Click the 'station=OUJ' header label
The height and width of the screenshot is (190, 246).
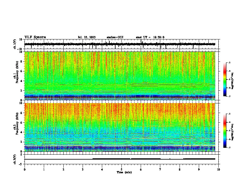click(x=115, y=37)
